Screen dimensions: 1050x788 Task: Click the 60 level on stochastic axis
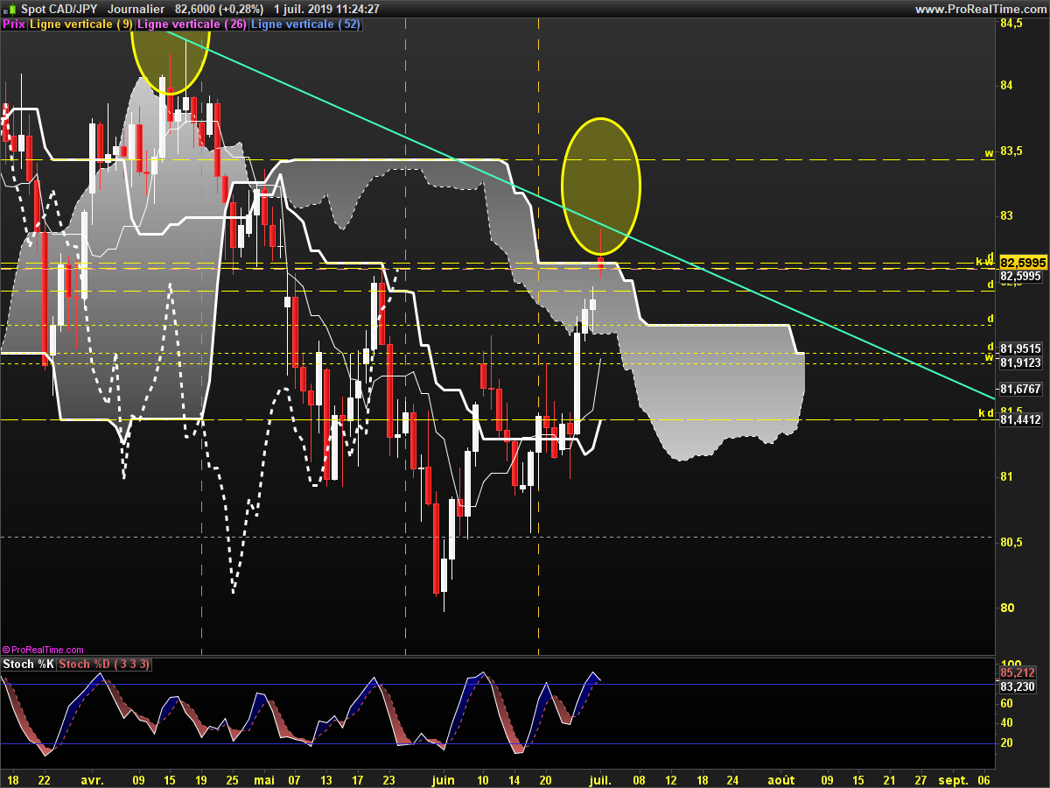(1006, 703)
